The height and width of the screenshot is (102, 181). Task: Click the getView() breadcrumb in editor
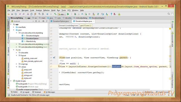(x=86, y=25)
